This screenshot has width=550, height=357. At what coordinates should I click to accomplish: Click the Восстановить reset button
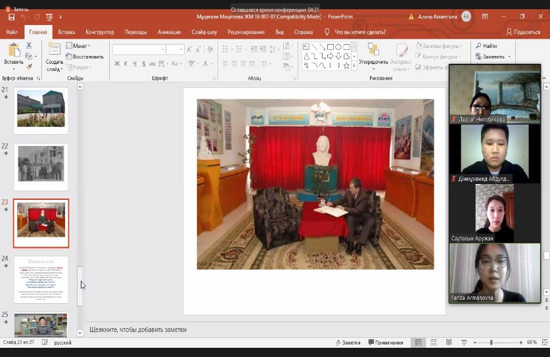[x=85, y=57]
